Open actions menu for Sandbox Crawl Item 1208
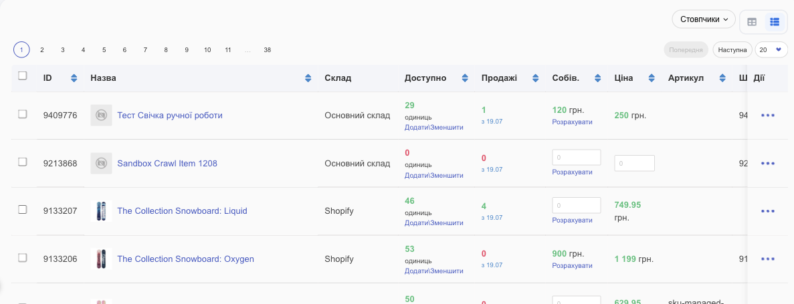The image size is (794, 304). [x=768, y=164]
